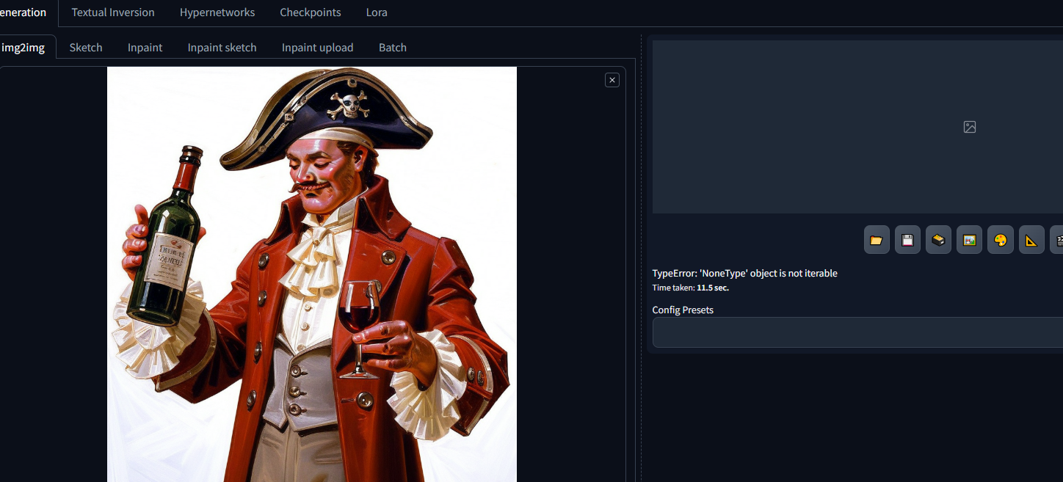Switch to the Textual Inversion tab
Screen dimensions: 1063x482
point(113,12)
